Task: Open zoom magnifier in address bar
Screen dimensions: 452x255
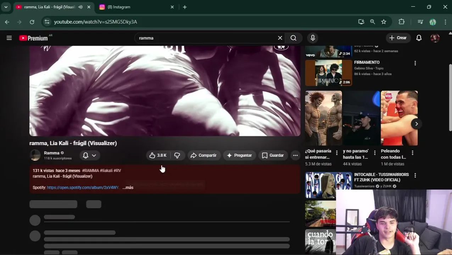Action: pyautogui.click(x=373, y=22)
